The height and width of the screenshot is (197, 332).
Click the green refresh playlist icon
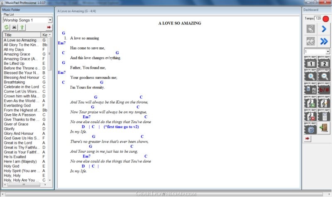pyautogui.click(x=7, y=27)
